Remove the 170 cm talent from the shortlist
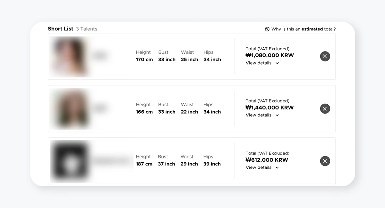 coord(325,56)
